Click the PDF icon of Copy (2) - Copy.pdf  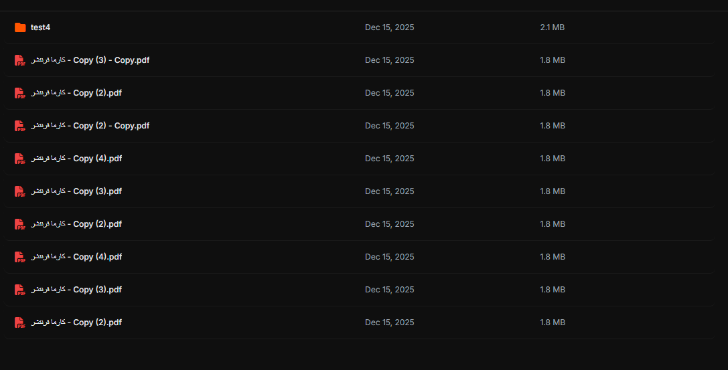[x=20, y=126]
